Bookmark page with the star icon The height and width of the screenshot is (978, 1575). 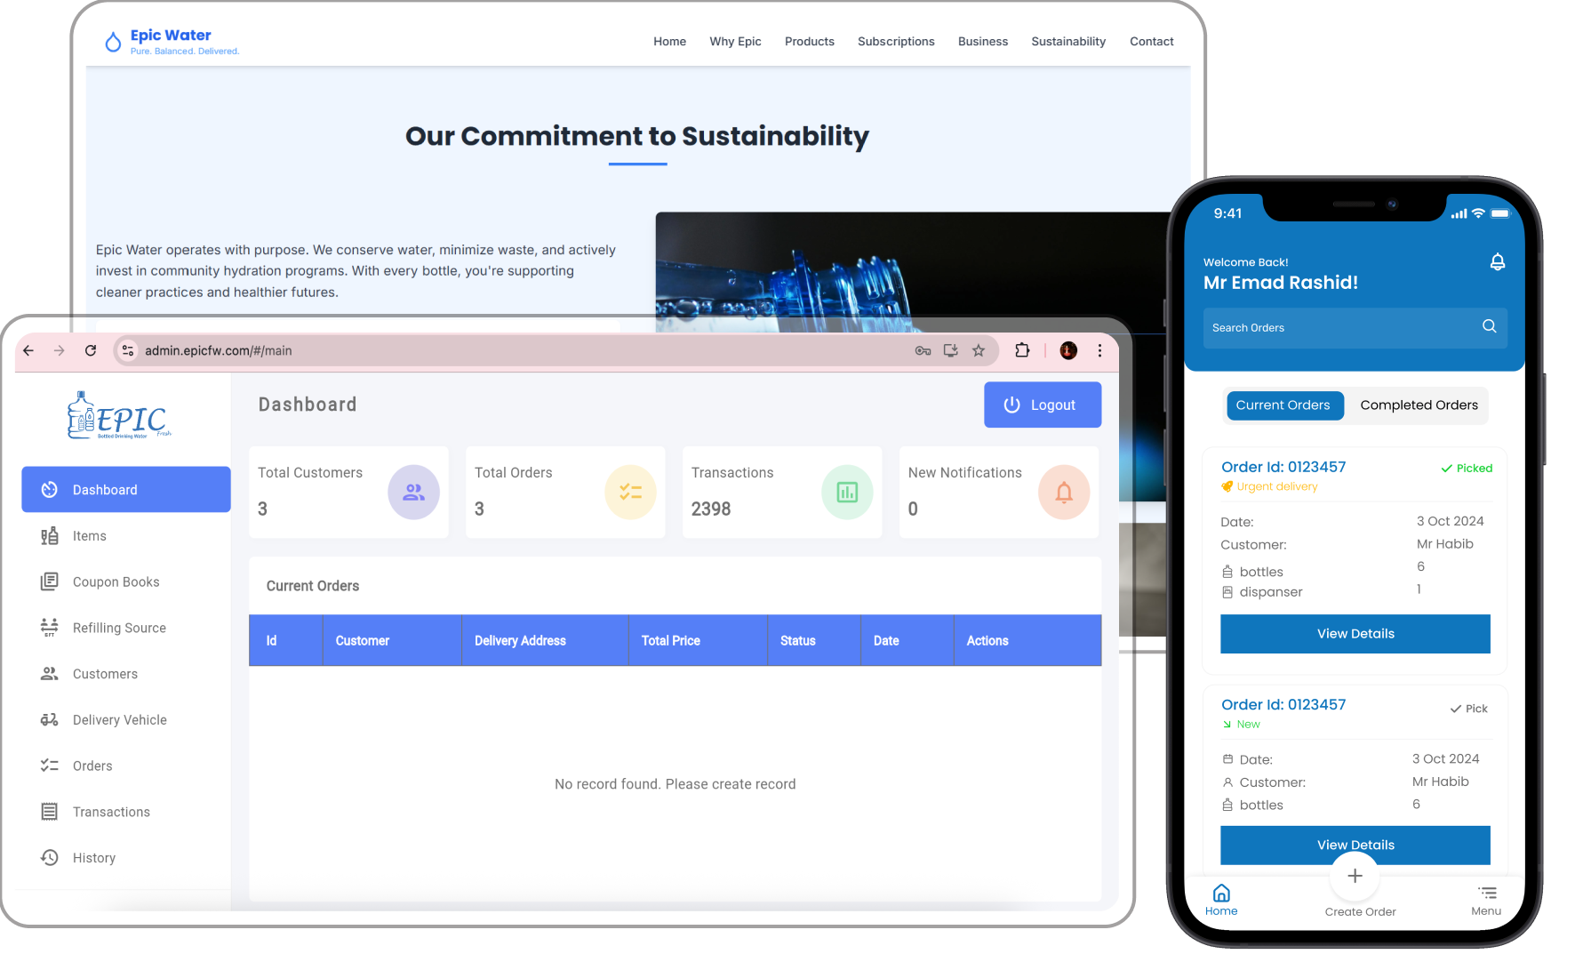[x=979, y=351]
